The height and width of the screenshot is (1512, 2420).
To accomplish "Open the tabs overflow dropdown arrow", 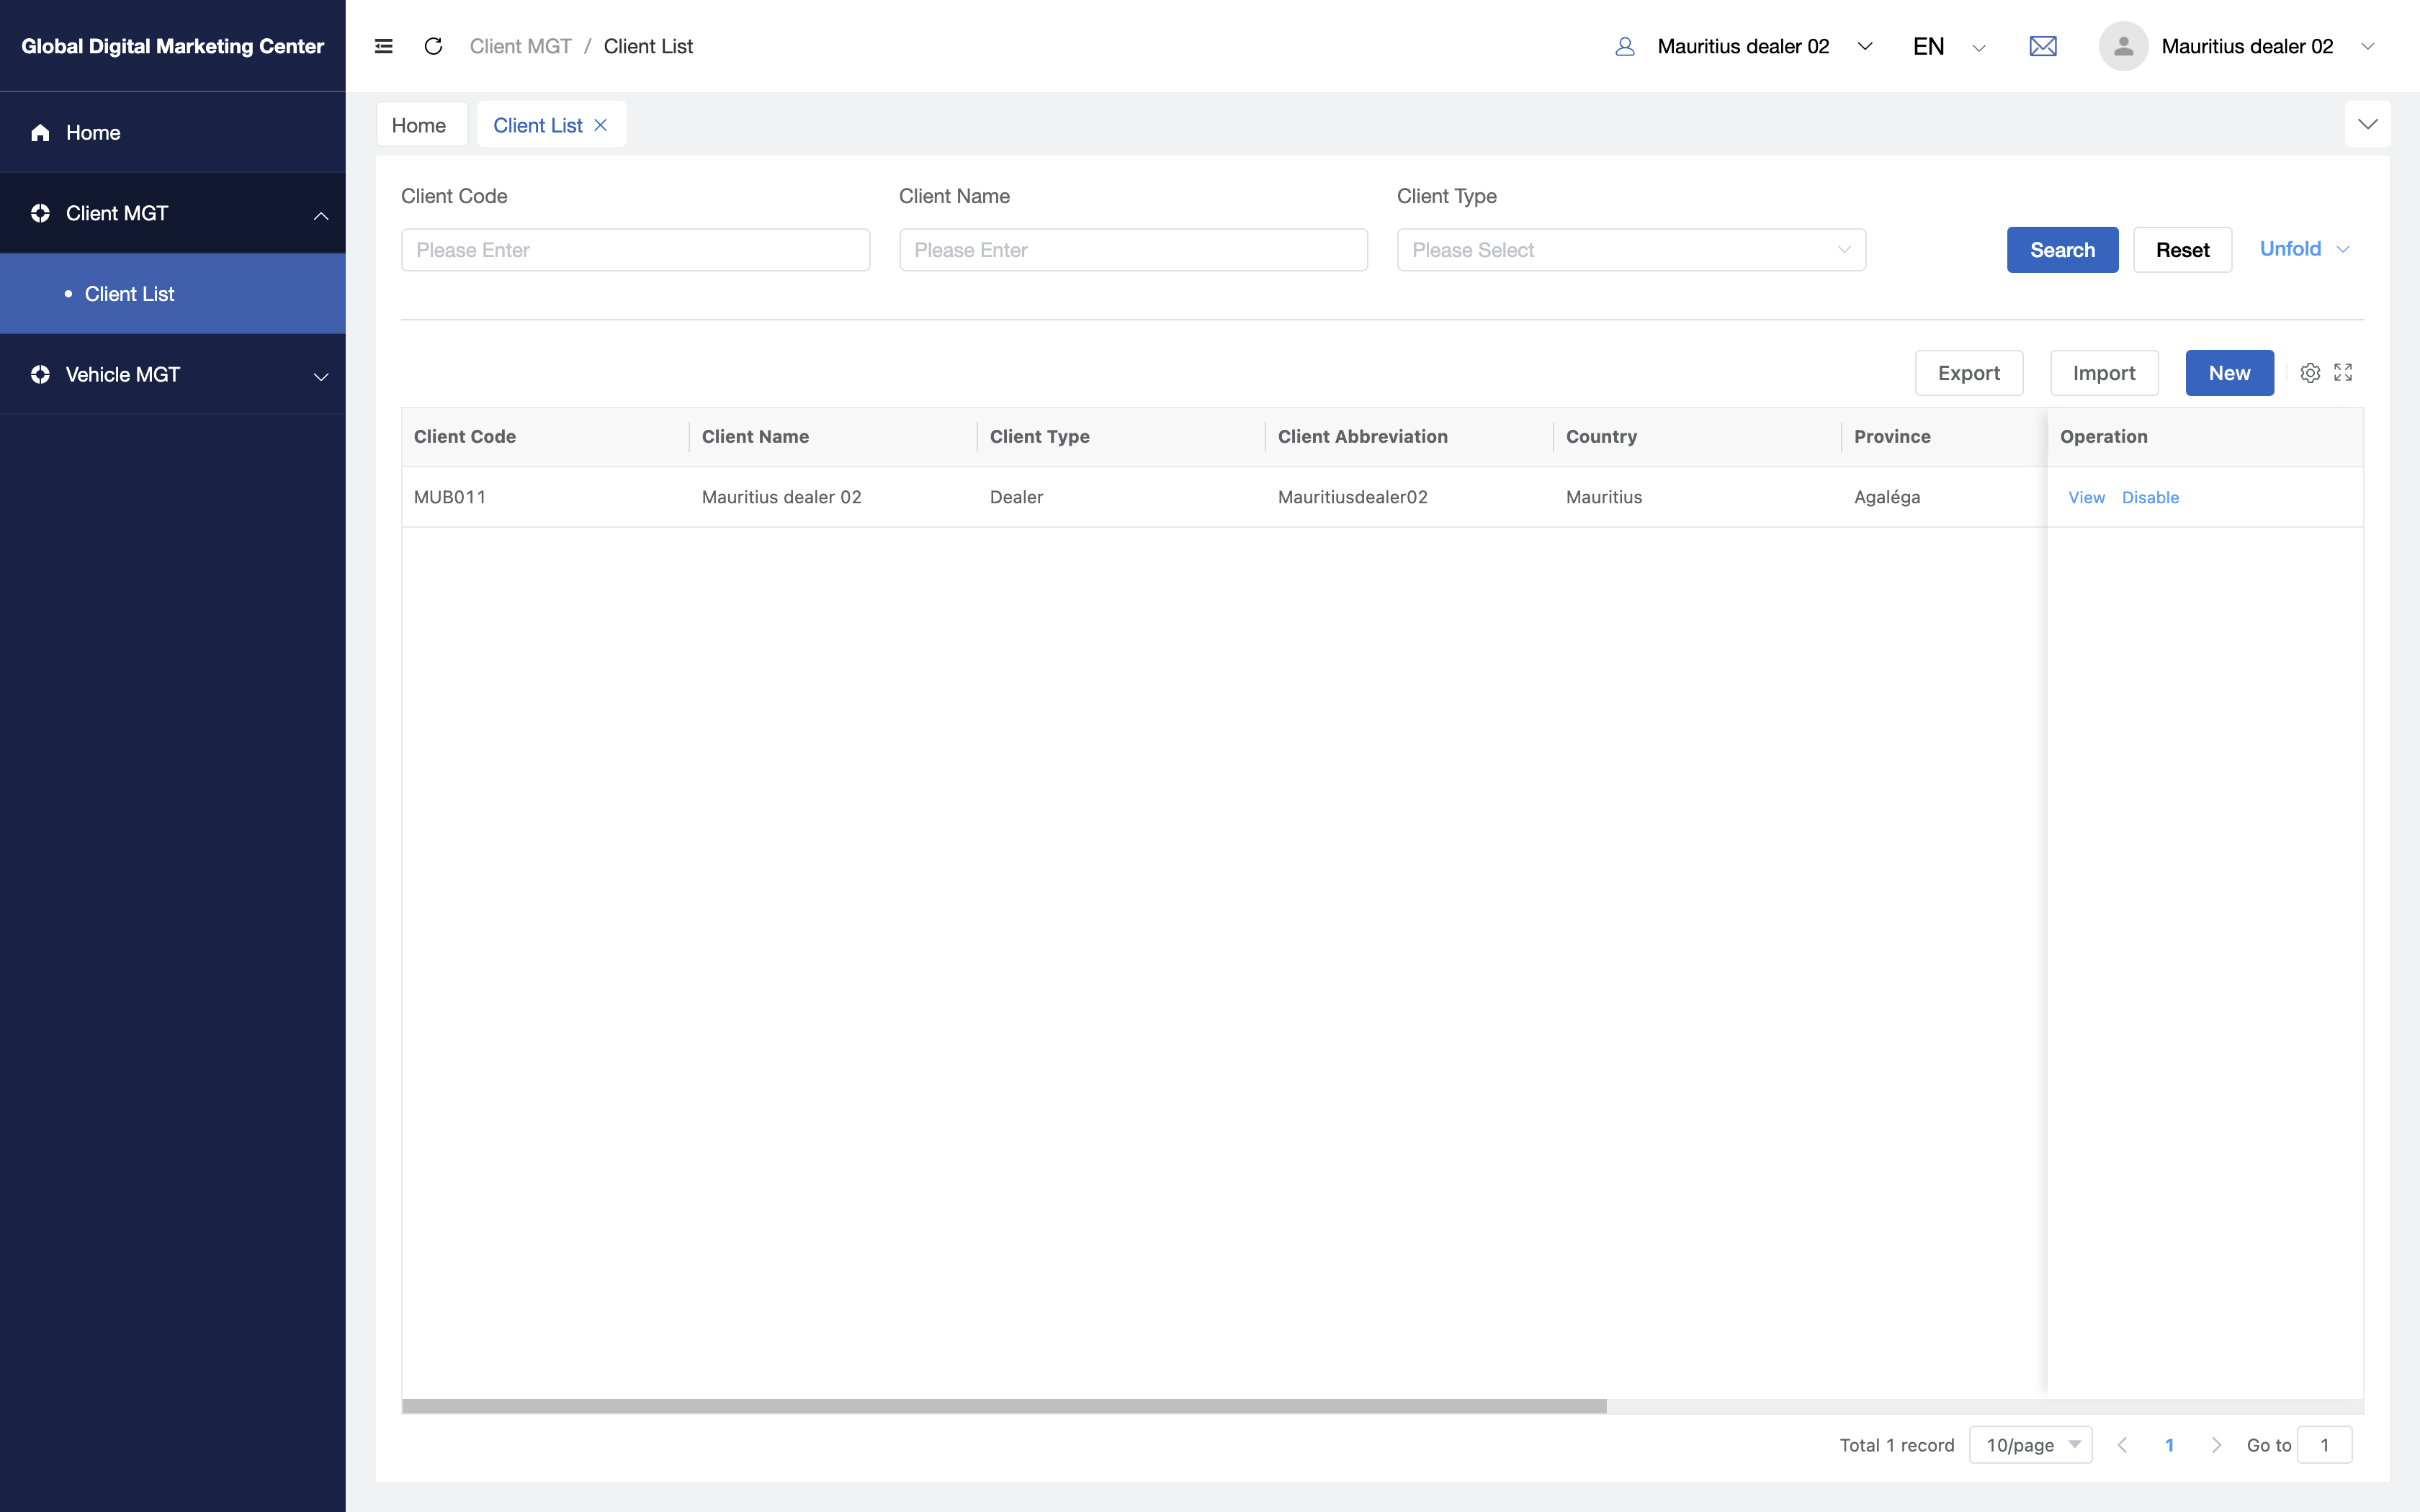I will pos(2367,124).
